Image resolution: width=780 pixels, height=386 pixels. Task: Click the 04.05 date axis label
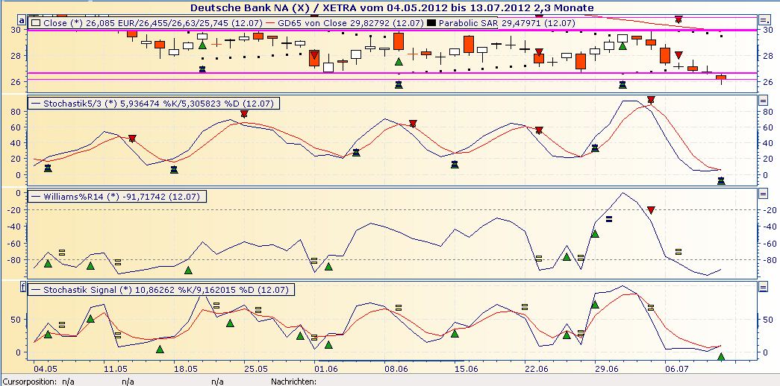[45, 369]
